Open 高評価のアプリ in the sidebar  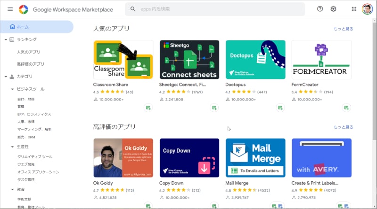(31, 64)
